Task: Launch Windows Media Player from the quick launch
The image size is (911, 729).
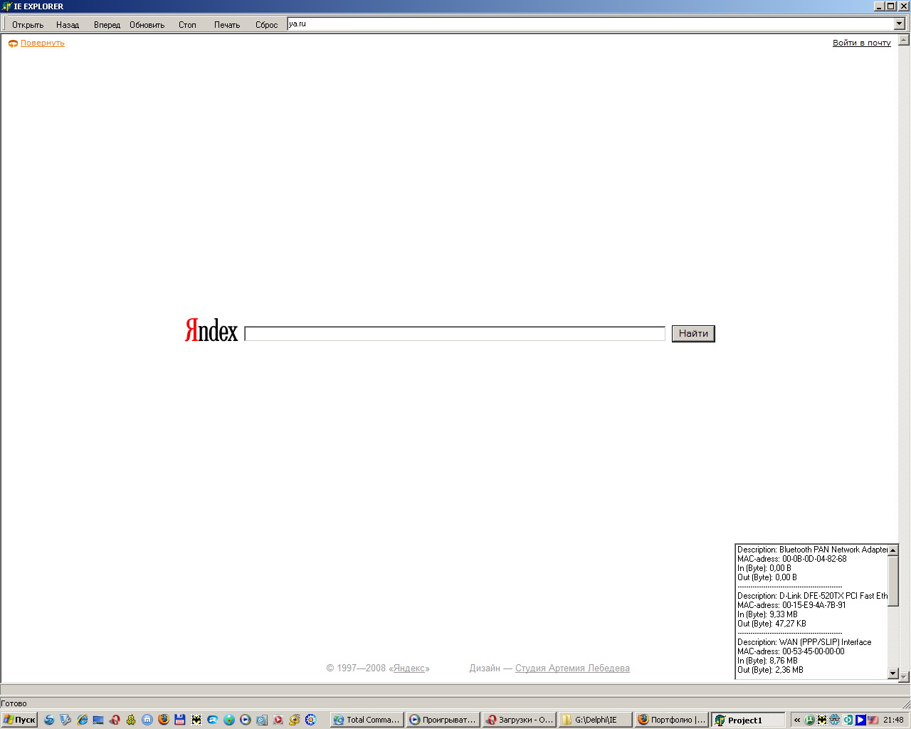Action: tap(246, 720)
